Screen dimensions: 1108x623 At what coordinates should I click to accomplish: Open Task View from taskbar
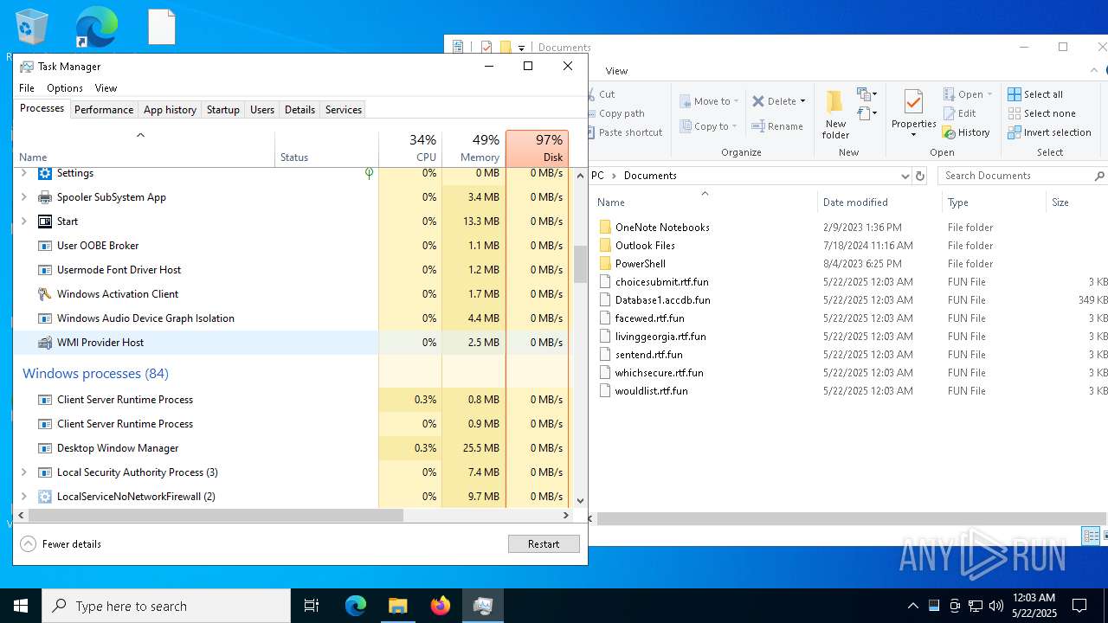click(x=312, y=606)
